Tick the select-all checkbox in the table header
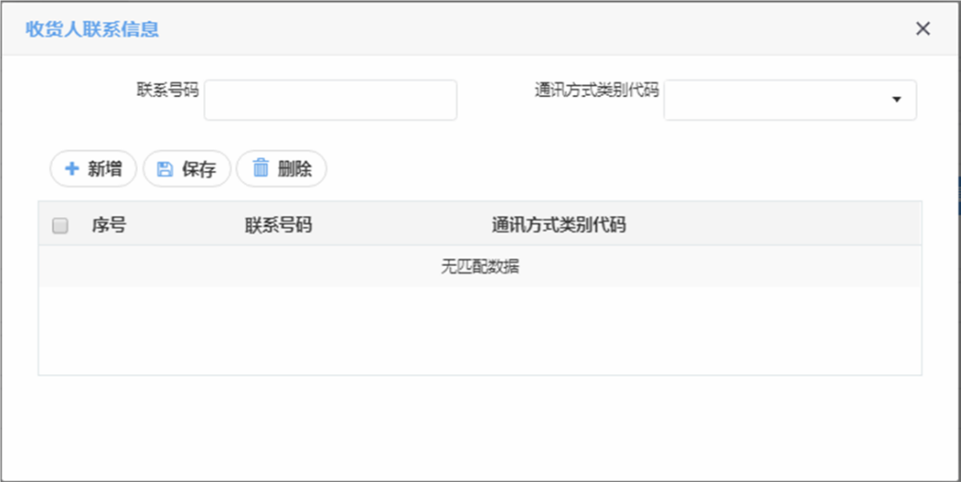961x482 pixels. 60,225
